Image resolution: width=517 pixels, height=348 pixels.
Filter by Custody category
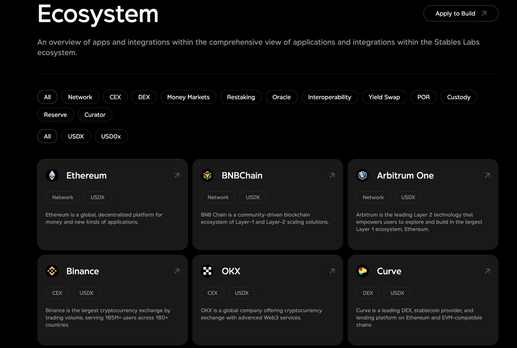coord(459,97)
